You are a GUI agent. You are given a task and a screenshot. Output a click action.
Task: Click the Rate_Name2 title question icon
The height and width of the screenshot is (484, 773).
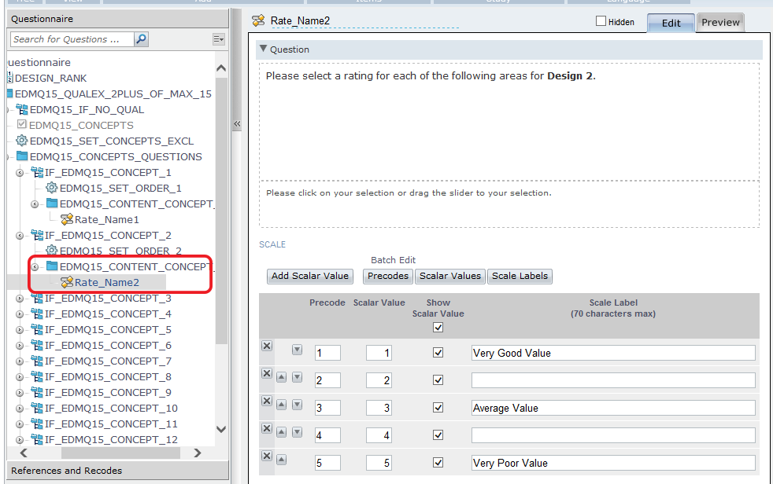tap(258, 20)
